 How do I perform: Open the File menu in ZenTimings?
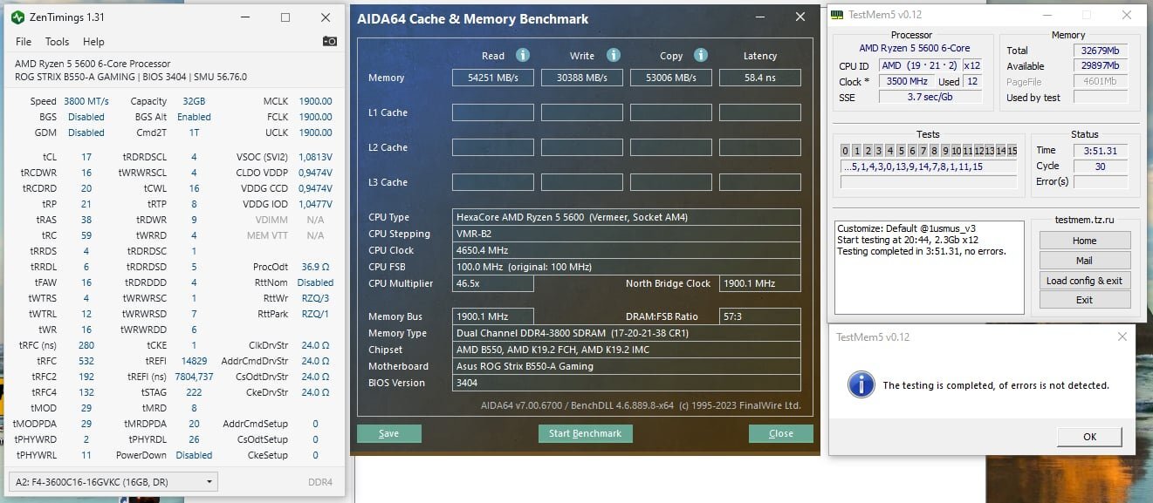tap(24, 42)
